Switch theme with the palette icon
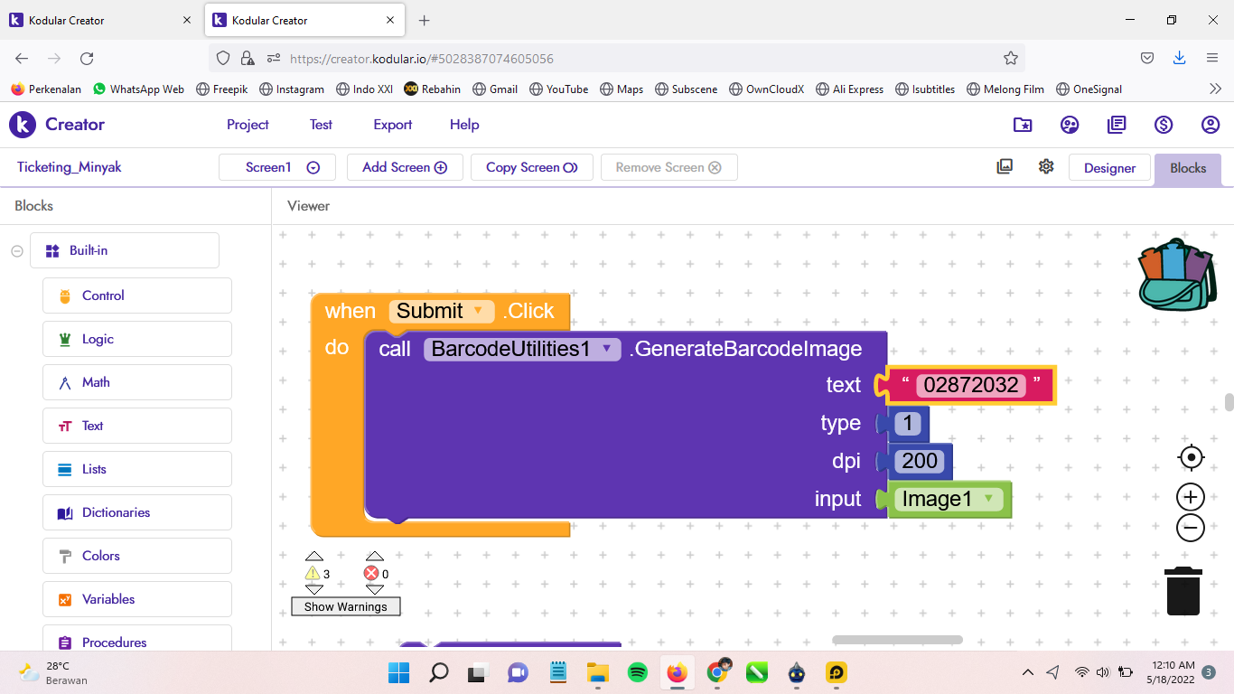Viewport: 1234px width, 694px height. 1070,125
